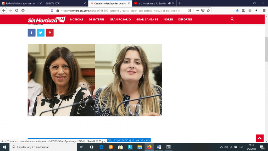Open the blue L app on taskbar
Viewport: 268px width, 151px height.
point(130,147)
